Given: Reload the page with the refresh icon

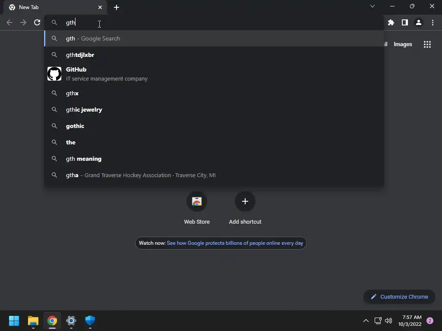Looking at the screenshot, I should pos(37,22).
